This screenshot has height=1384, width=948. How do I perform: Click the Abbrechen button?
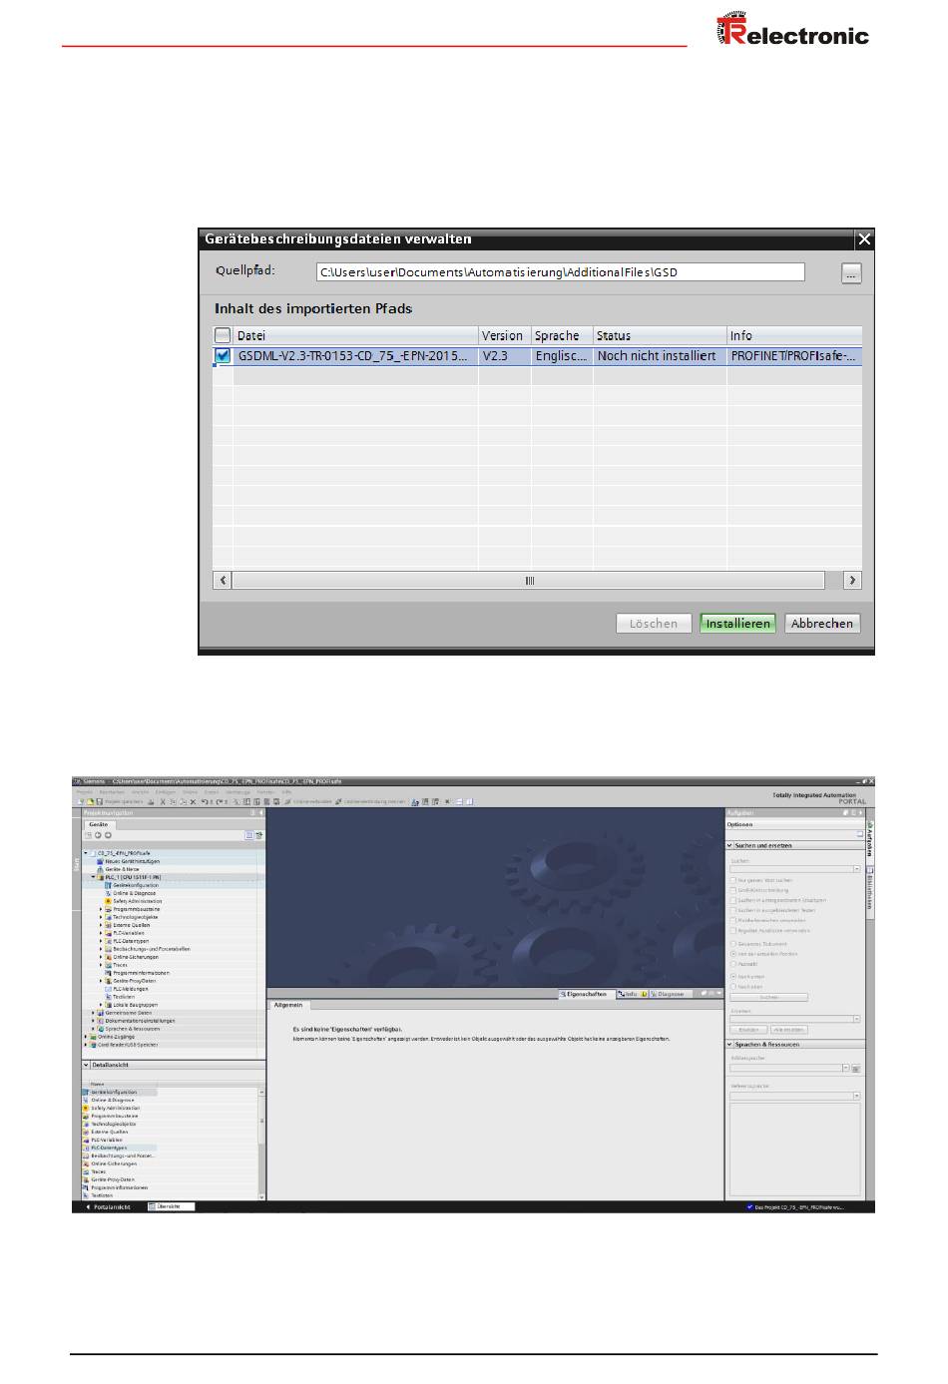coord(822,624)
